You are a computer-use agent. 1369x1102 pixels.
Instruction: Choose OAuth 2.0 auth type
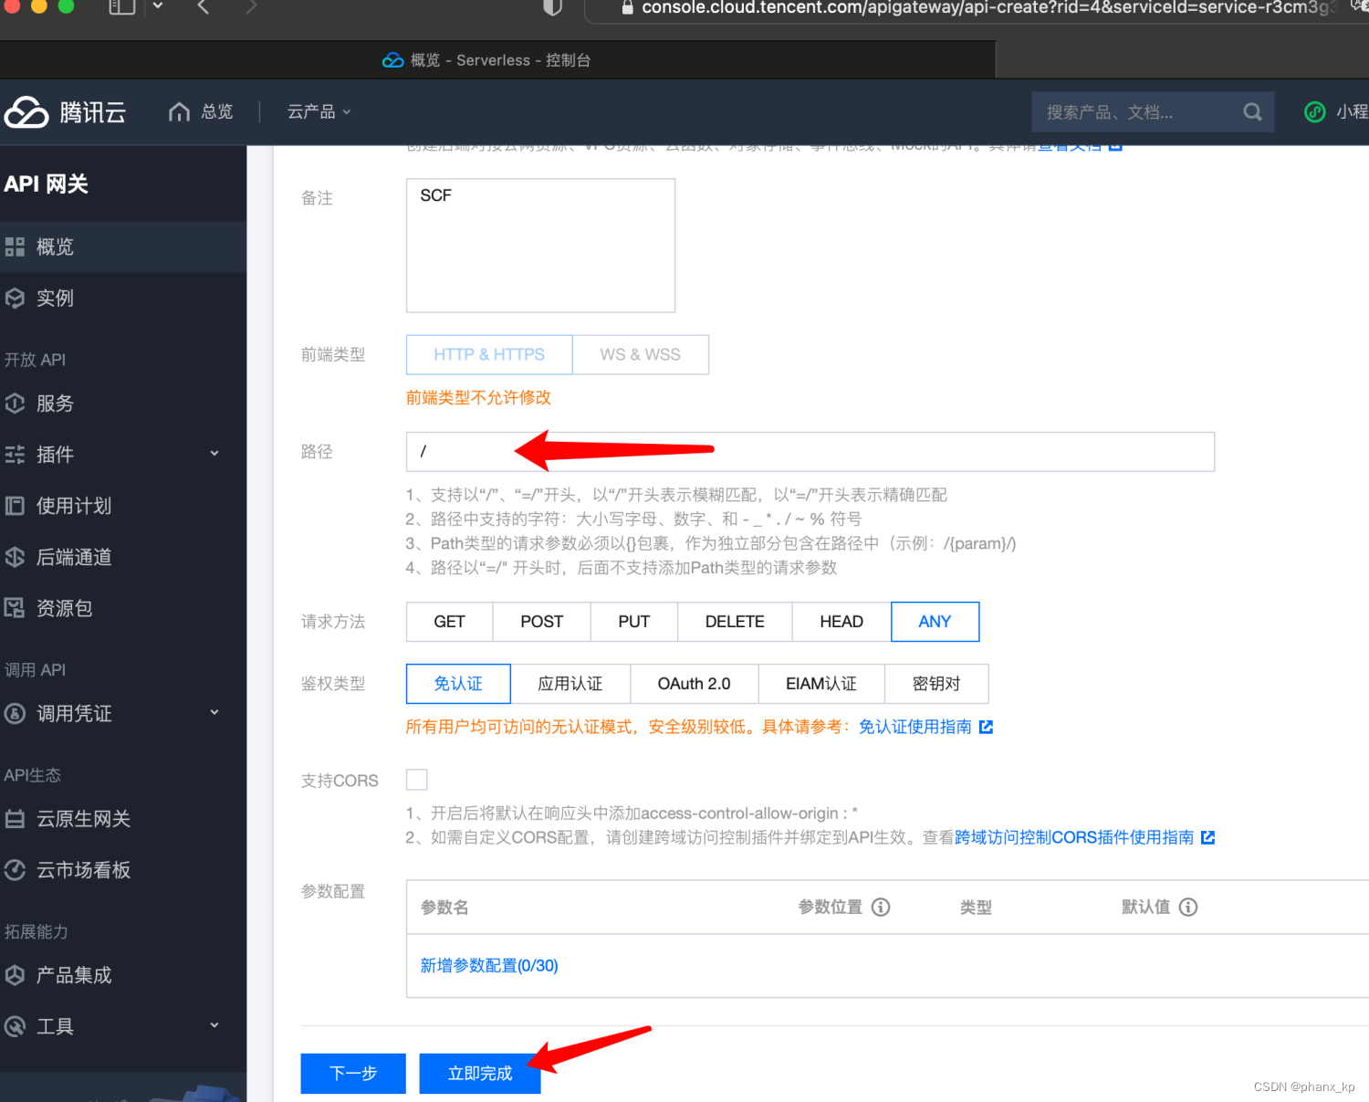click(x=695, y=684)
